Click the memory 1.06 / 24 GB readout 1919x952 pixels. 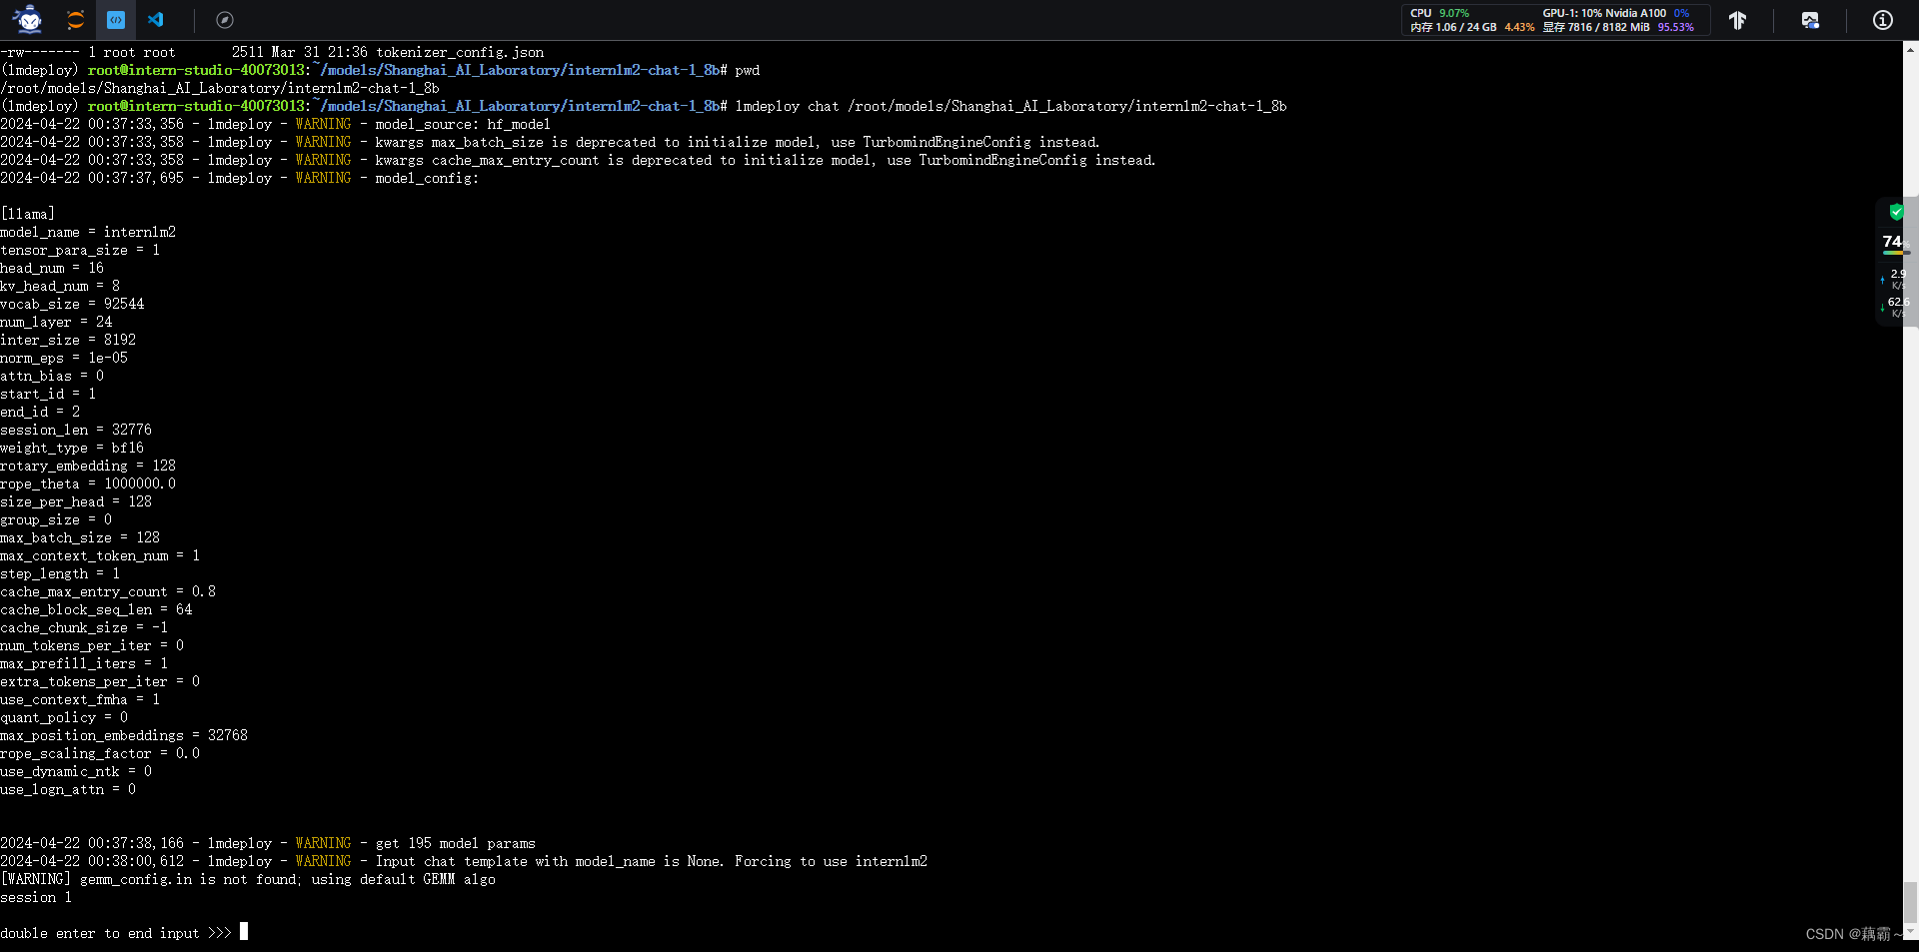[x=1472, y=27]
